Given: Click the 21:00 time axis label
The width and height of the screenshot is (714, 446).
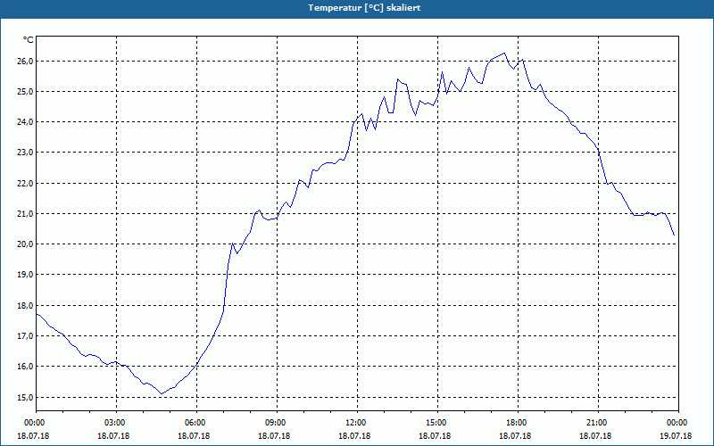Looking at the screenshot, I should coord(598,423).
